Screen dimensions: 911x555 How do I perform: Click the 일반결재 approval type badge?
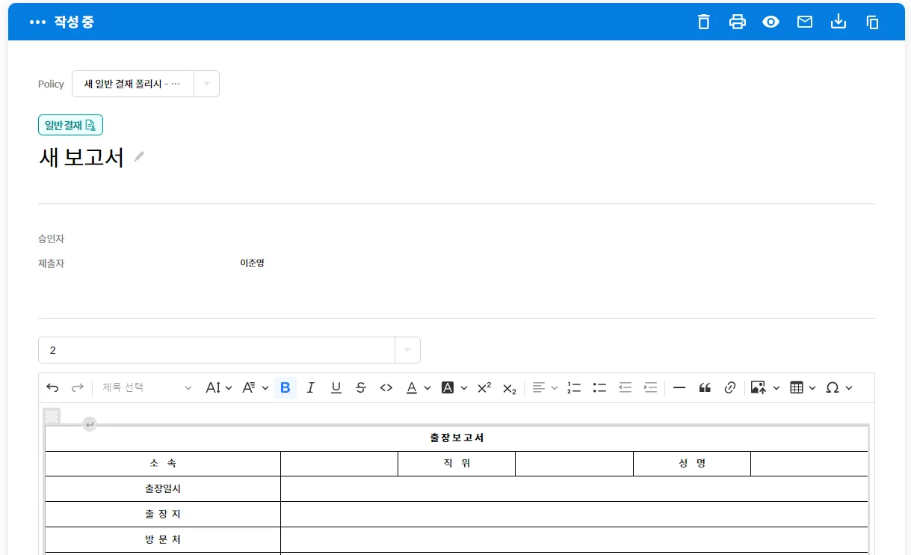70,125
